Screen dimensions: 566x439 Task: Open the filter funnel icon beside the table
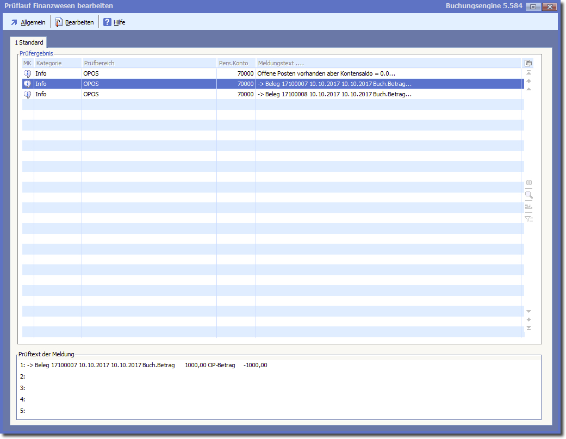[528, 219]
